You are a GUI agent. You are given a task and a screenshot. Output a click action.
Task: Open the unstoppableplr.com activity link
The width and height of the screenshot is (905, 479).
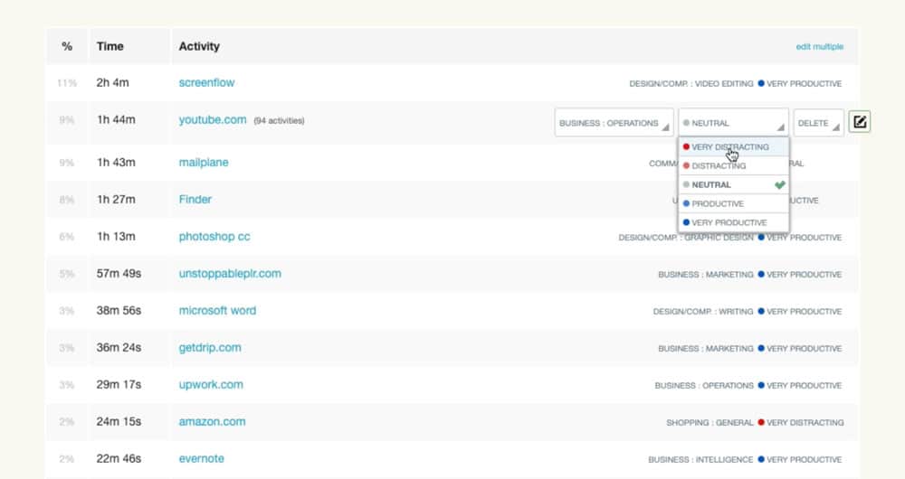tap(230, 274)
